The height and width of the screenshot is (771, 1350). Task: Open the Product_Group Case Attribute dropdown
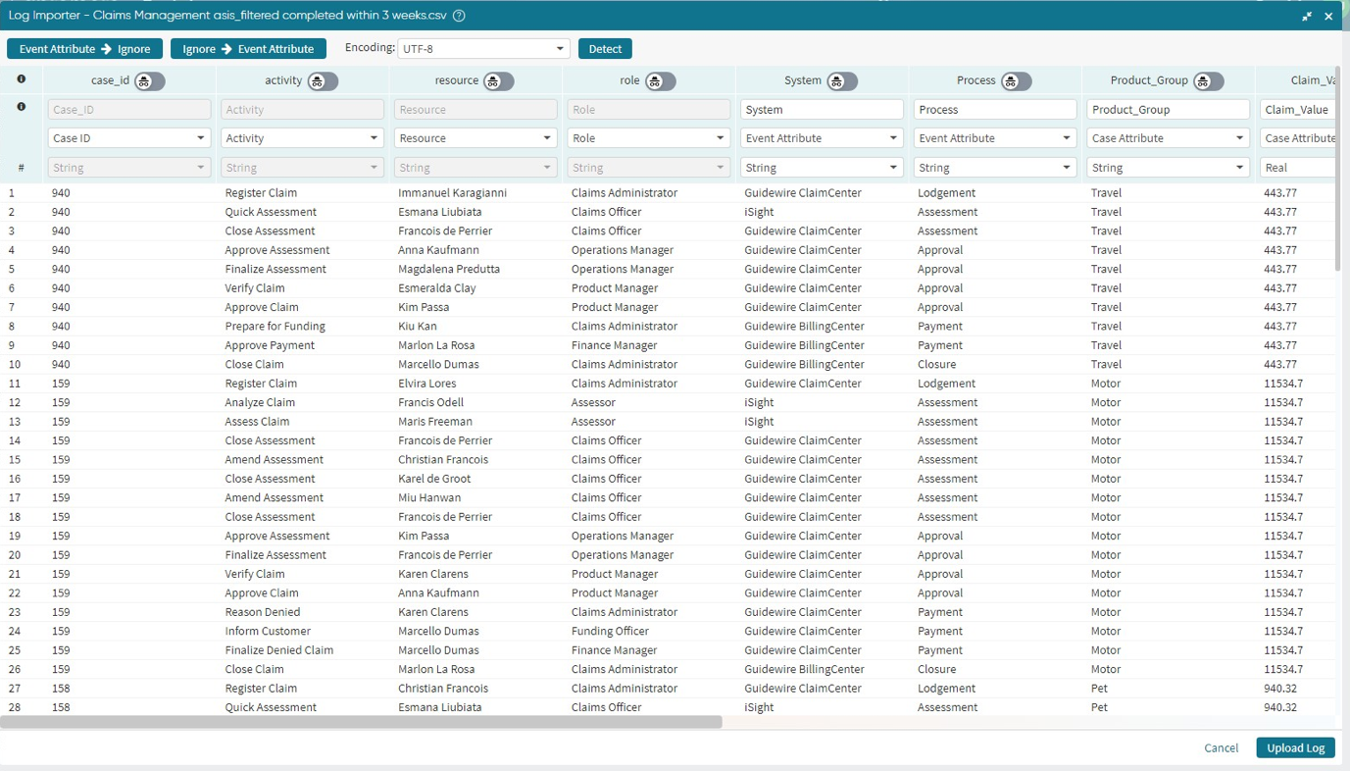1168,138
